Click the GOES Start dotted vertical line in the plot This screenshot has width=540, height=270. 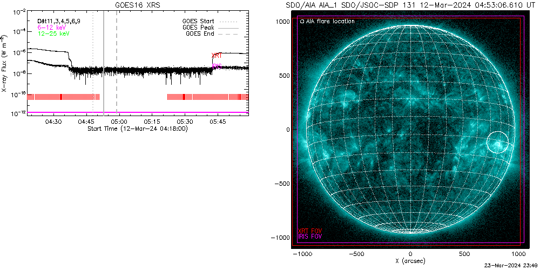point(93,62)
